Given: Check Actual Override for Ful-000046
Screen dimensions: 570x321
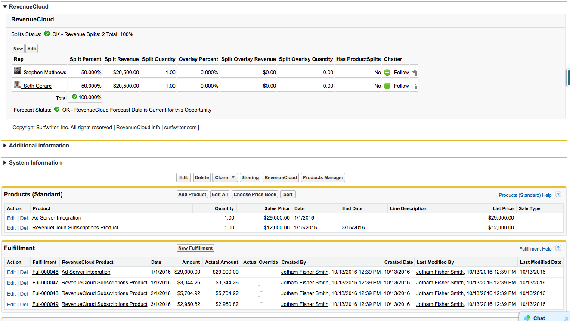Looking at the screenshot, I should (x=260, y=272).
